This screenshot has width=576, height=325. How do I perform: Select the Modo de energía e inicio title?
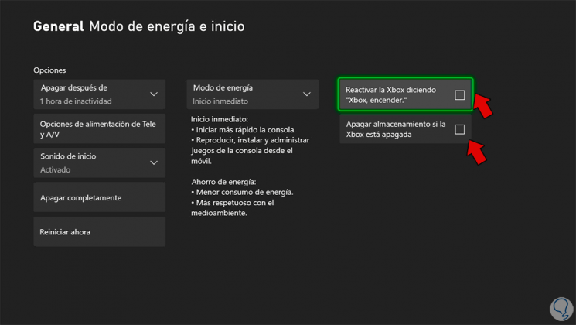tap(166, 26)
